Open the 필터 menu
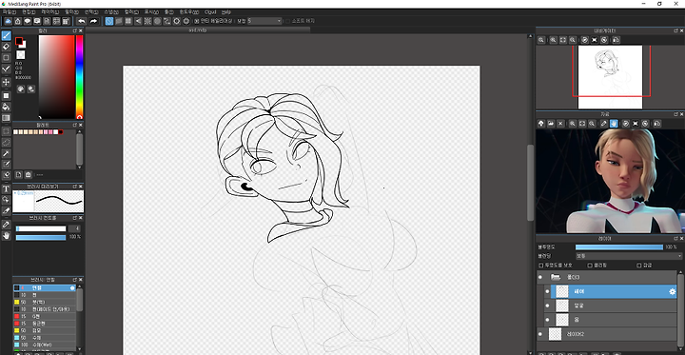This screenshot has height=355, width=685. [x=71, y=11]
